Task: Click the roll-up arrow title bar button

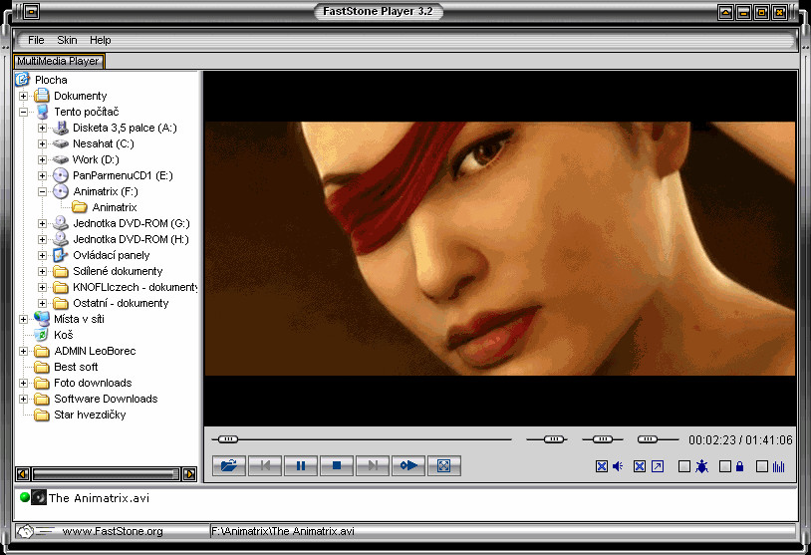Action: [x=725, y=12]
